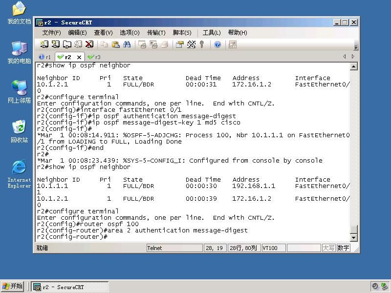This screenshot has height=293, width=391.
Task: Click the Quick Connect lightning icon
Action: 55,44
